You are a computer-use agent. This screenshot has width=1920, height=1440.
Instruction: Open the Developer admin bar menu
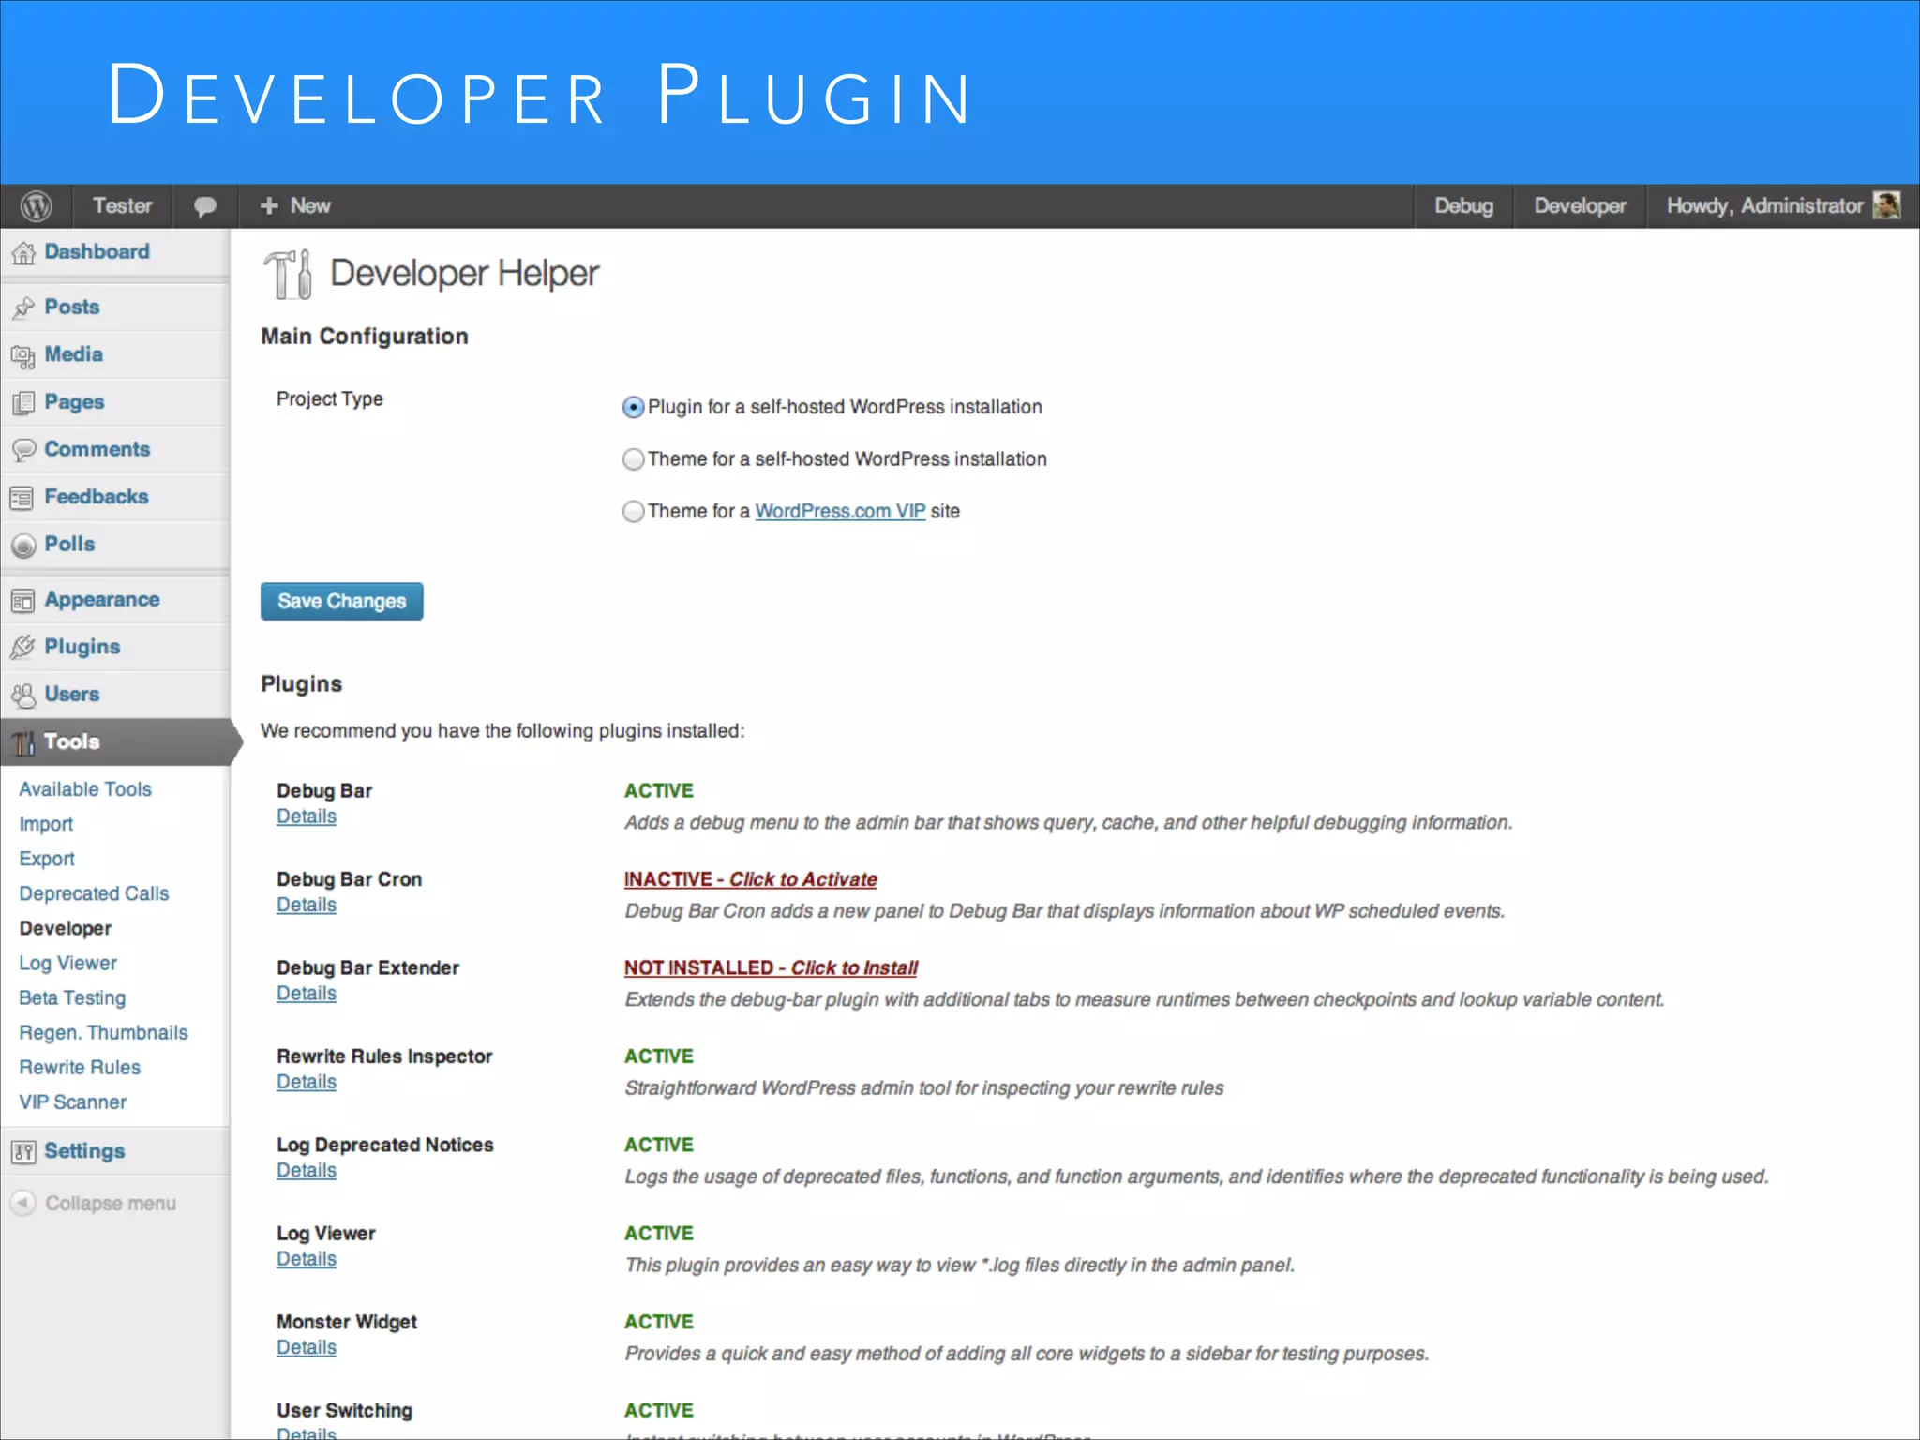[x=1580, y=205]
